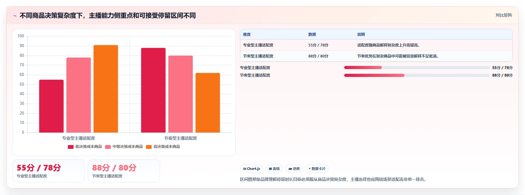
Task: Click the progress value 55分 / 78分 label
Action: (502, 68)
